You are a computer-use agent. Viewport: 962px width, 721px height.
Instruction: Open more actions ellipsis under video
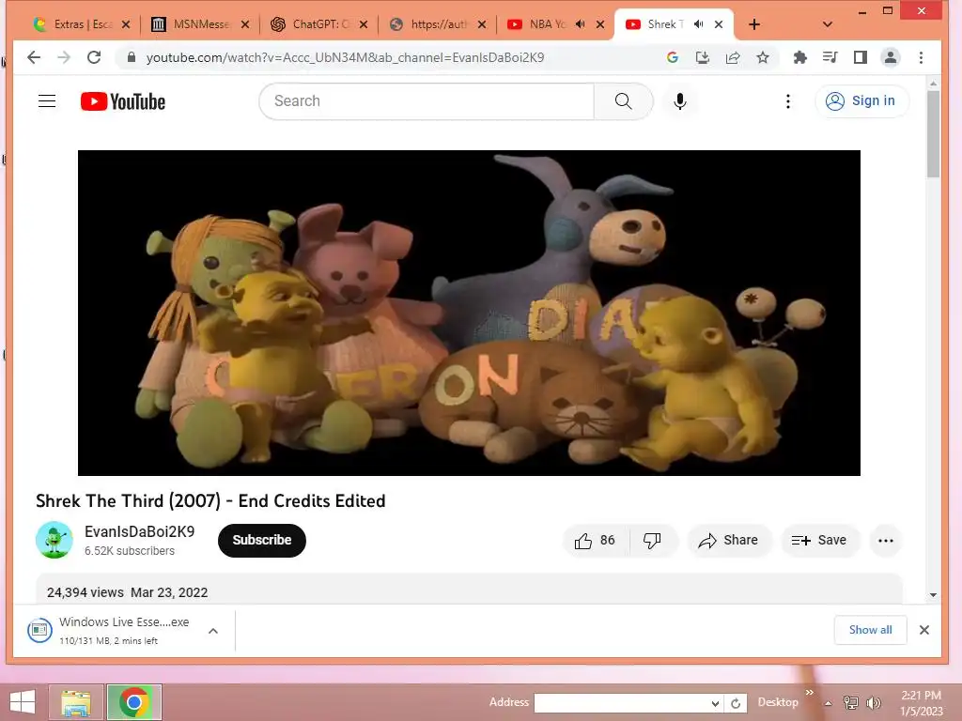coord(885,541)
